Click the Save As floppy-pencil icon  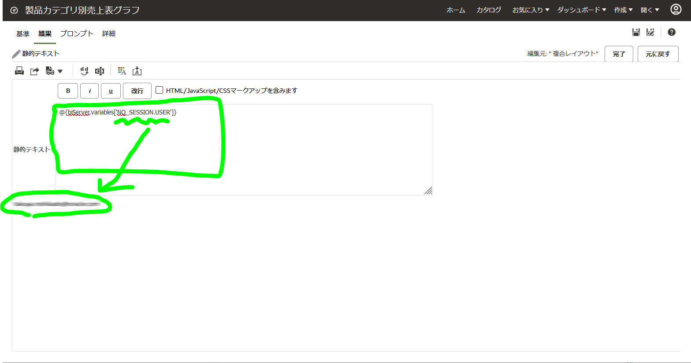650,32
